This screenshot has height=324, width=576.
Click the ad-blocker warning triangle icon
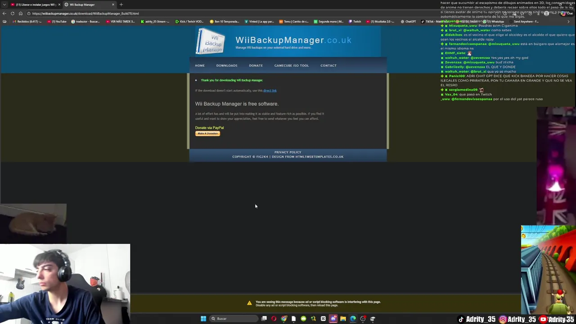click(x=249, y=303)
